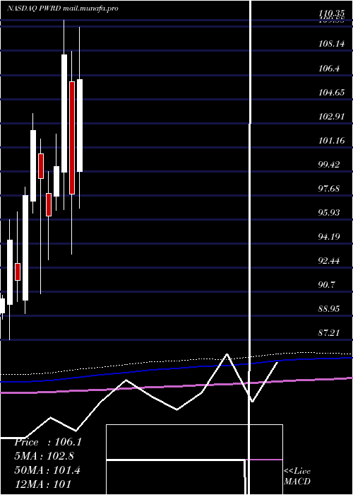This screenshot has height=495, width=353.
Task: Select the 5MA : 102.8 legend entry
Action: 46,456
